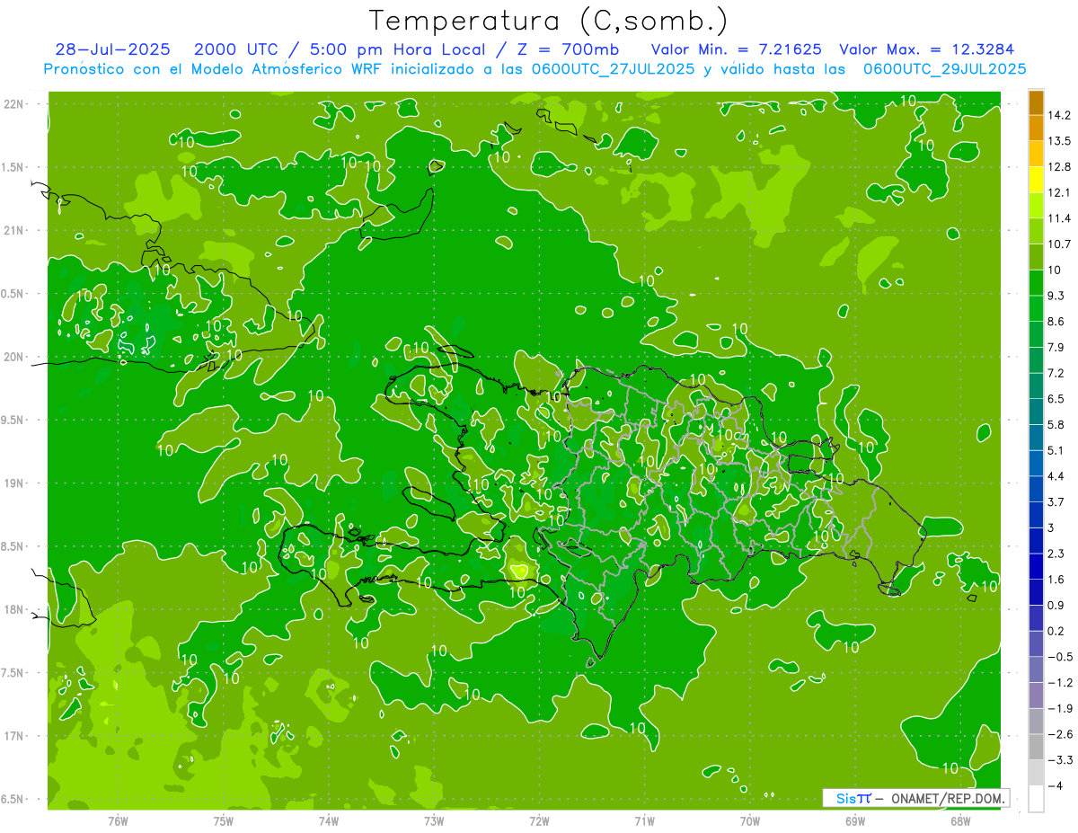Click the 3.7 value on the color legend
The height and width of the screenshot is (833, 1078).
coord(1056,501)
